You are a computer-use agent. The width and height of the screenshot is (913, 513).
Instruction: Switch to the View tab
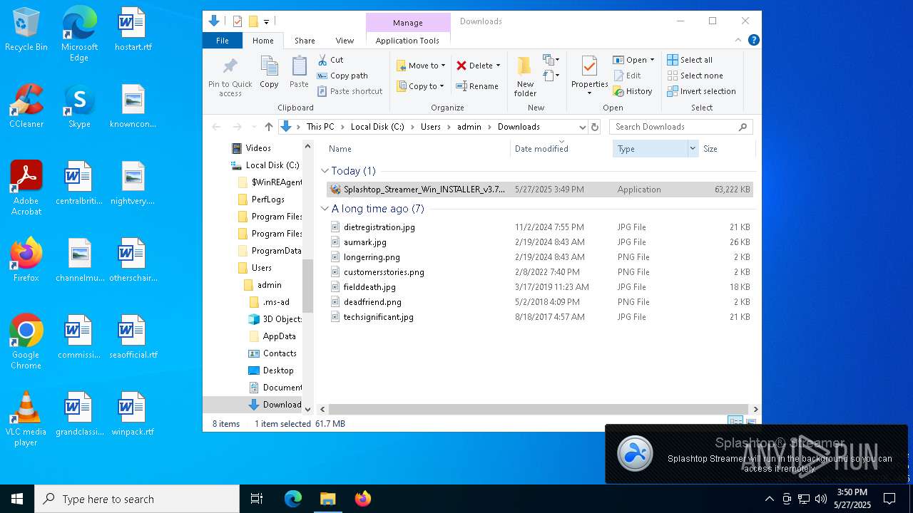(x=345, y=41)
